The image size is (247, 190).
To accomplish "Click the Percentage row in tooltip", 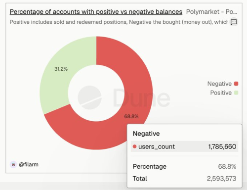I will coord(184,167).
